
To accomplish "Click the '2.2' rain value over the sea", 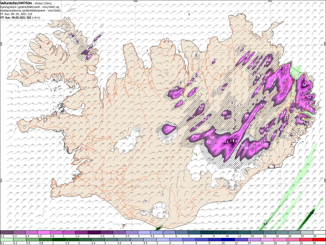I will 312,213.
